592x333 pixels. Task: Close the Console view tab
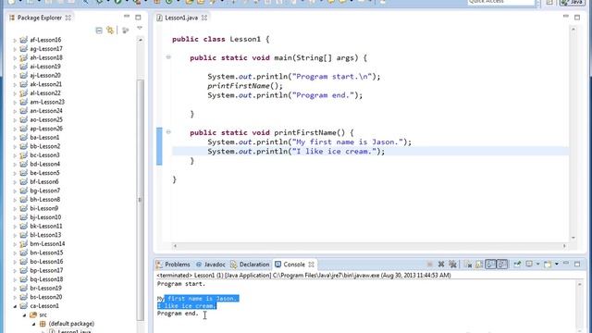311,265
